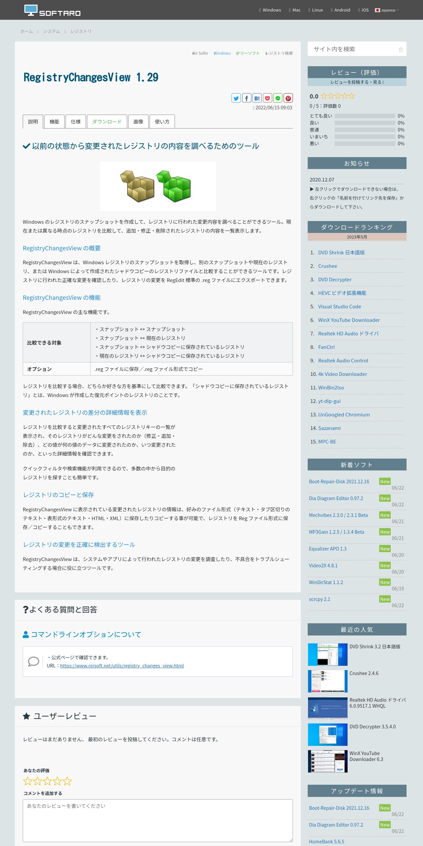Image resolution: width=423 pixels, height=846 pixels.
Task: Open Realtek HD Audio ドライバ popular thumbnail
Action: point(328,708)
